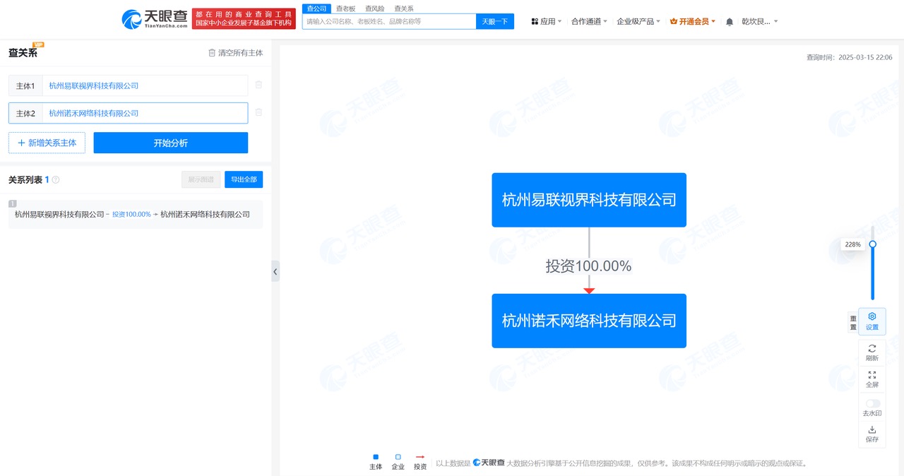Open the user account 乾坎艮 menu

[x=759, y=22]
